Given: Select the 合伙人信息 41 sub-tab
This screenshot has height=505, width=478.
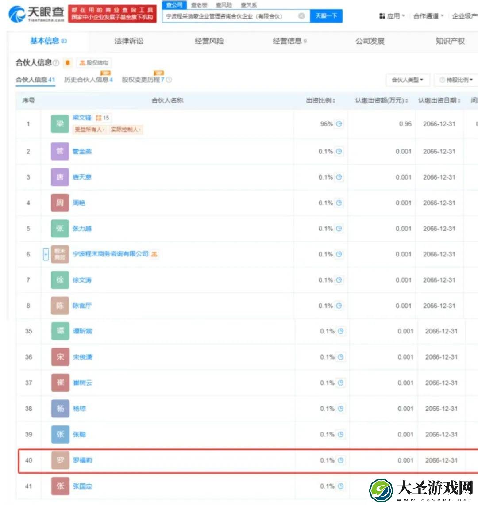Looking at the screenshot, I should [35, 80].
